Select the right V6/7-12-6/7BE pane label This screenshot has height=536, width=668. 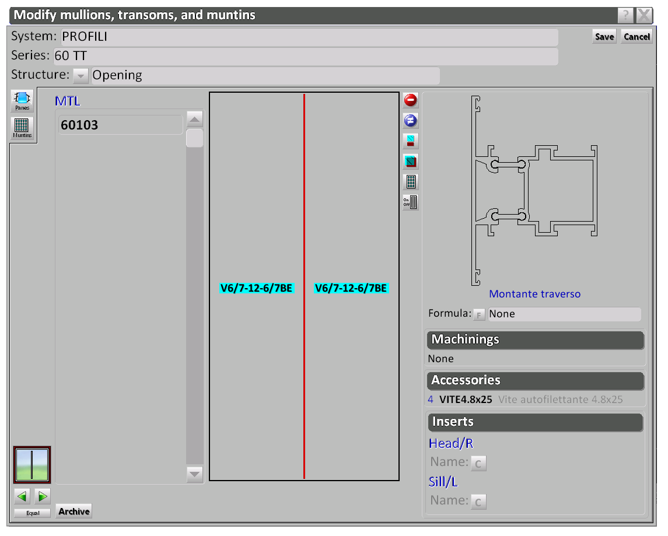click(x=351, y=288)
